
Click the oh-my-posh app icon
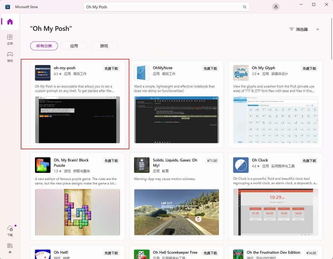43,73
